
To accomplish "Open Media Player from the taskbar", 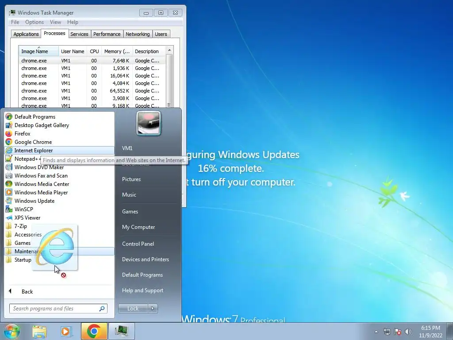I will tap(66, 331).
